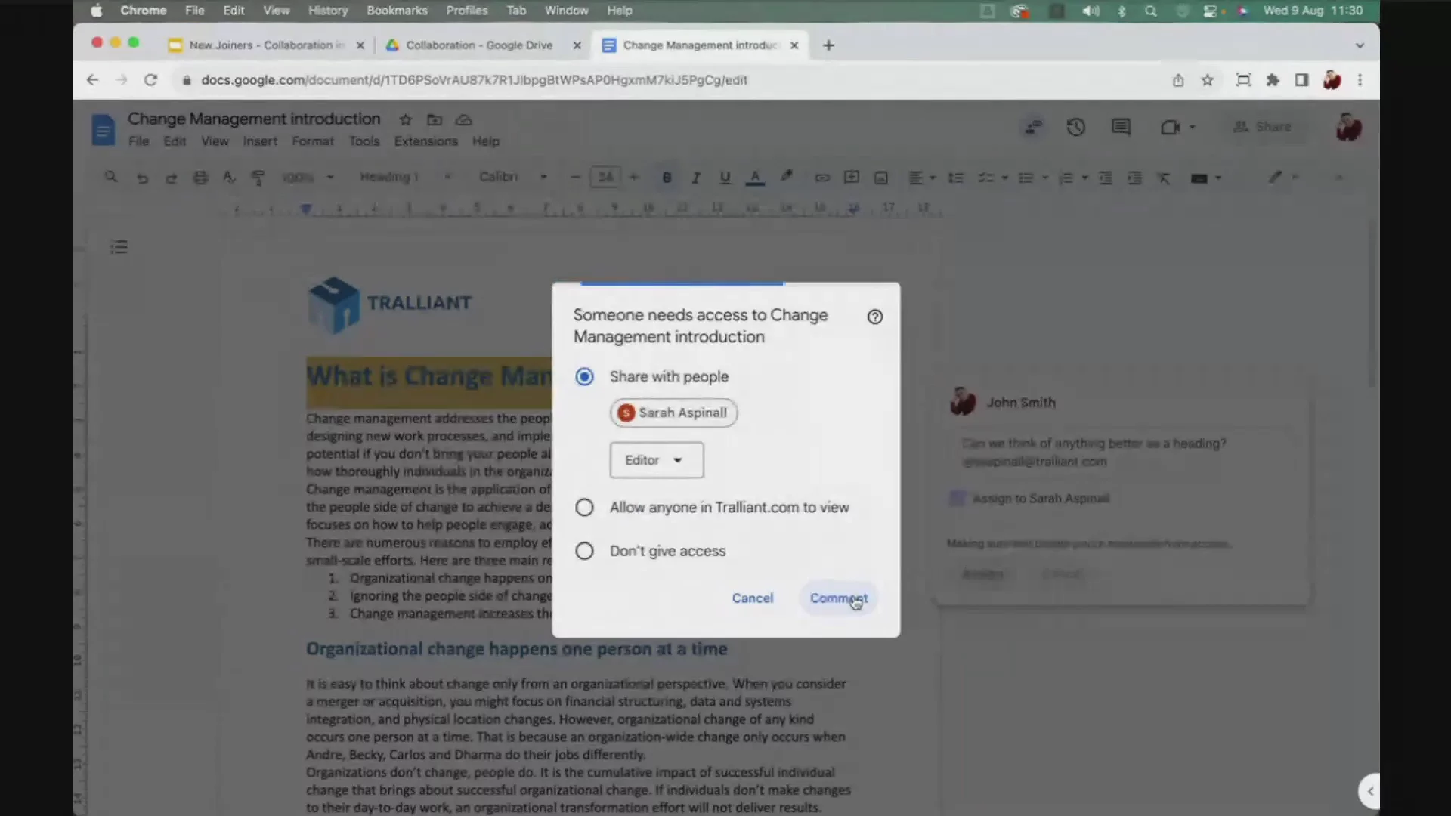Decrease font size with minus button
Image resolution: width=1451 pixels, height=816 pixels.
pyautogui.click(x=576, y=177)
